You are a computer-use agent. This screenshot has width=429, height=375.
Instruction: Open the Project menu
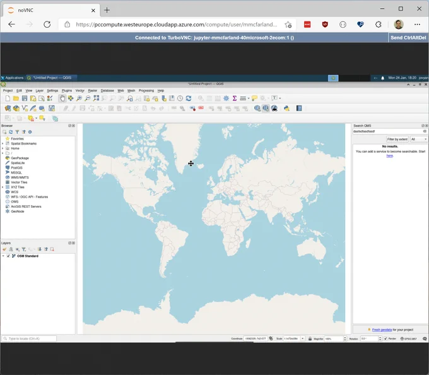coord(8,91)
